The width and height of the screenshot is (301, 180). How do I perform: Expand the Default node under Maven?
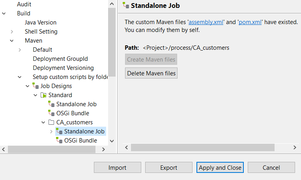click(x=20, y=50)
